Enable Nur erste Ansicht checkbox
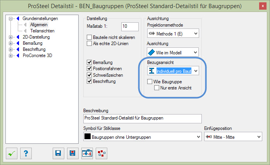The width and height of the screenshot is (270, 165). pyautogui.click(x=156, y=88)
